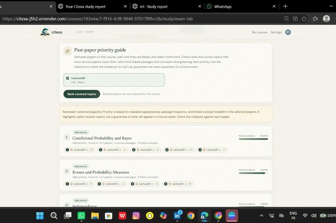This screenshot has height=223, width=336.
Task: Open Snapchat from the taskbar
Action: pos(150,216)
